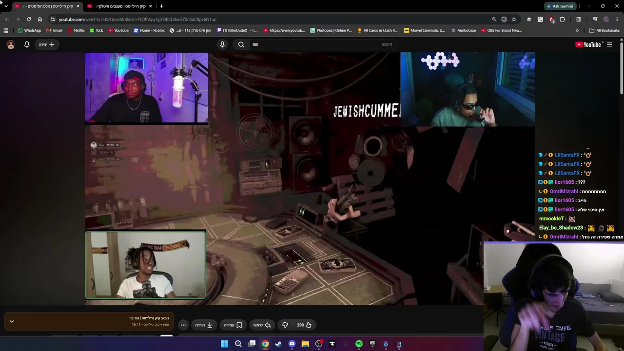
Task: Dislike the video with the thumbs-down icon
Action: (x=285, y=325)
